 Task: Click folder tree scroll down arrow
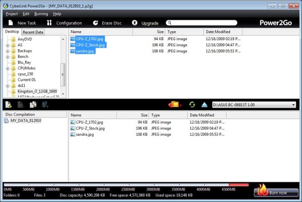click(63, 94)
